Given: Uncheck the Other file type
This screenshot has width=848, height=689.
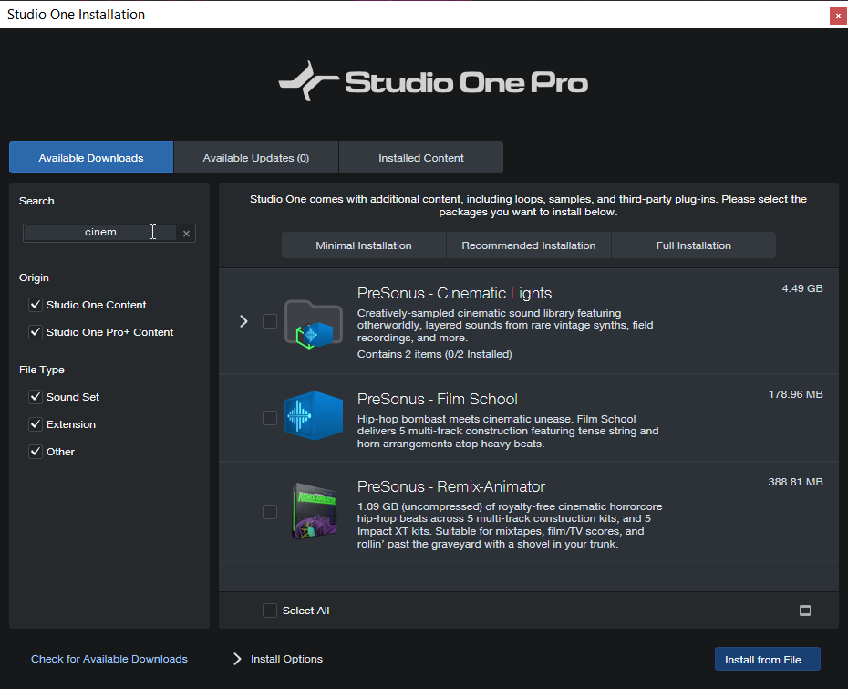Looking at the screenshot, I should (36, 452).
